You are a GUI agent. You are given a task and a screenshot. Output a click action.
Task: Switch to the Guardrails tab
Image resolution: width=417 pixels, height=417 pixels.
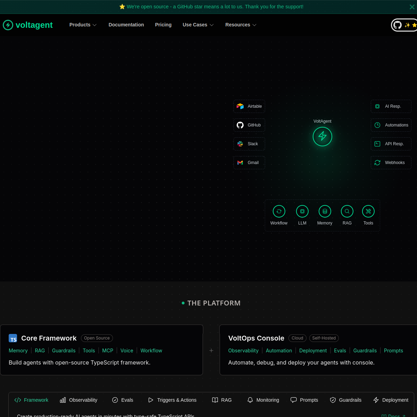[345, 400]
